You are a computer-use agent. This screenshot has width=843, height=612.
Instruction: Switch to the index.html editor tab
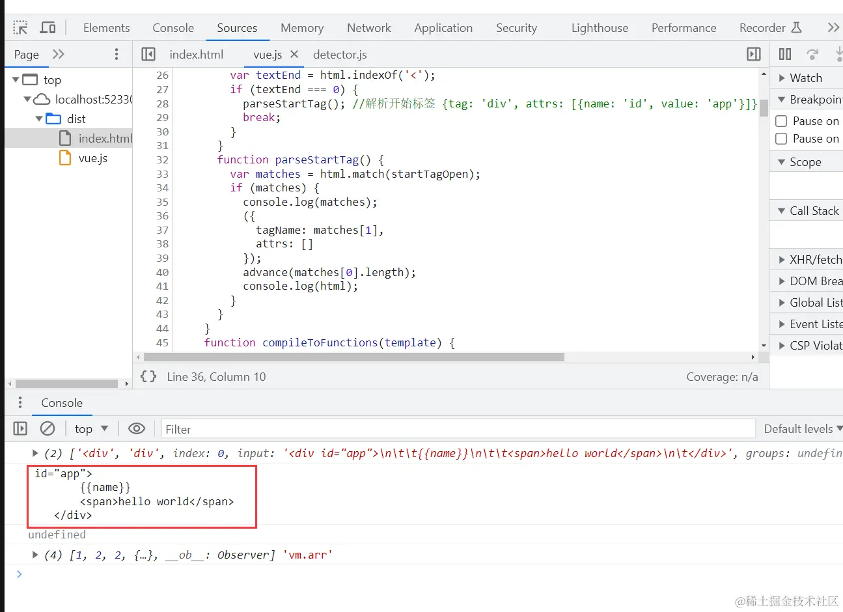[196, 55]
